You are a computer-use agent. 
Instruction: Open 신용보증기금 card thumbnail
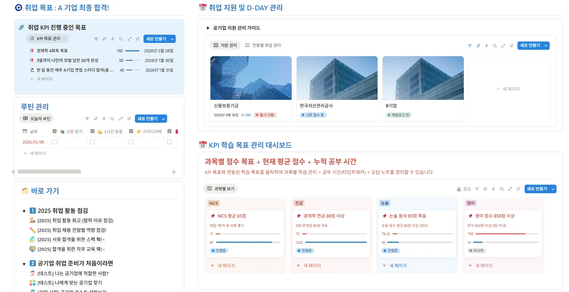[x=251, y=78]
